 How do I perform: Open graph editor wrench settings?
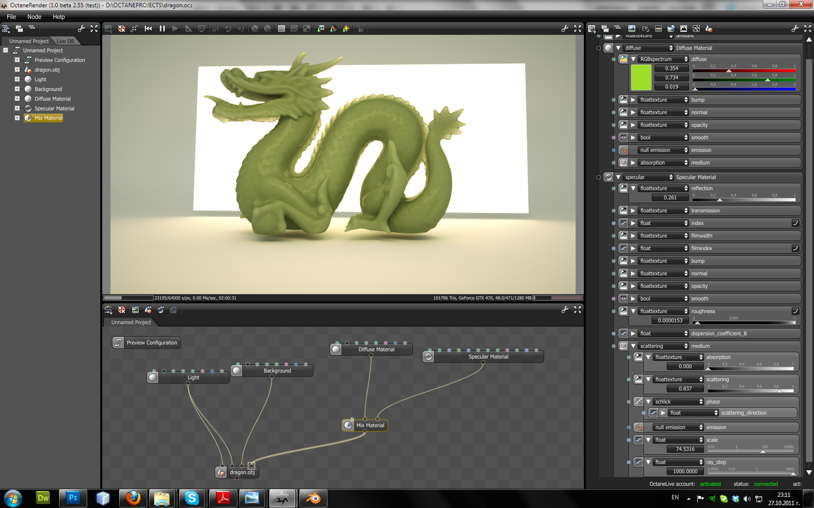click(565, 310)
